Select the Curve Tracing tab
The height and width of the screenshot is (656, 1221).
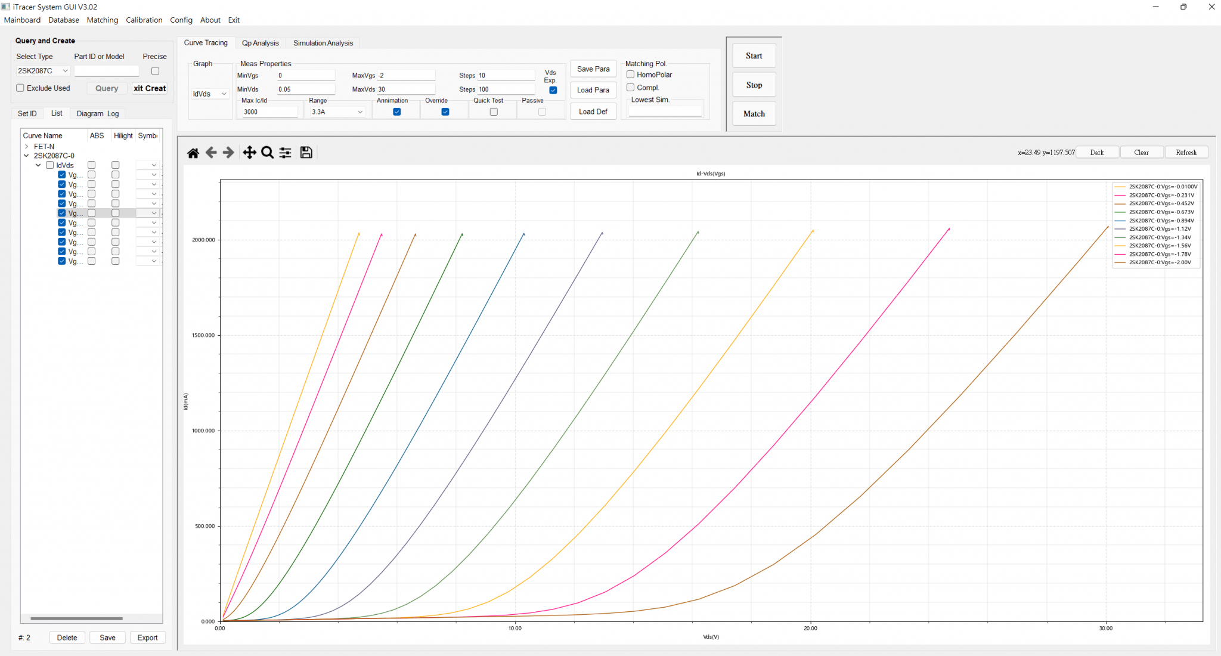tap(206, 42)
